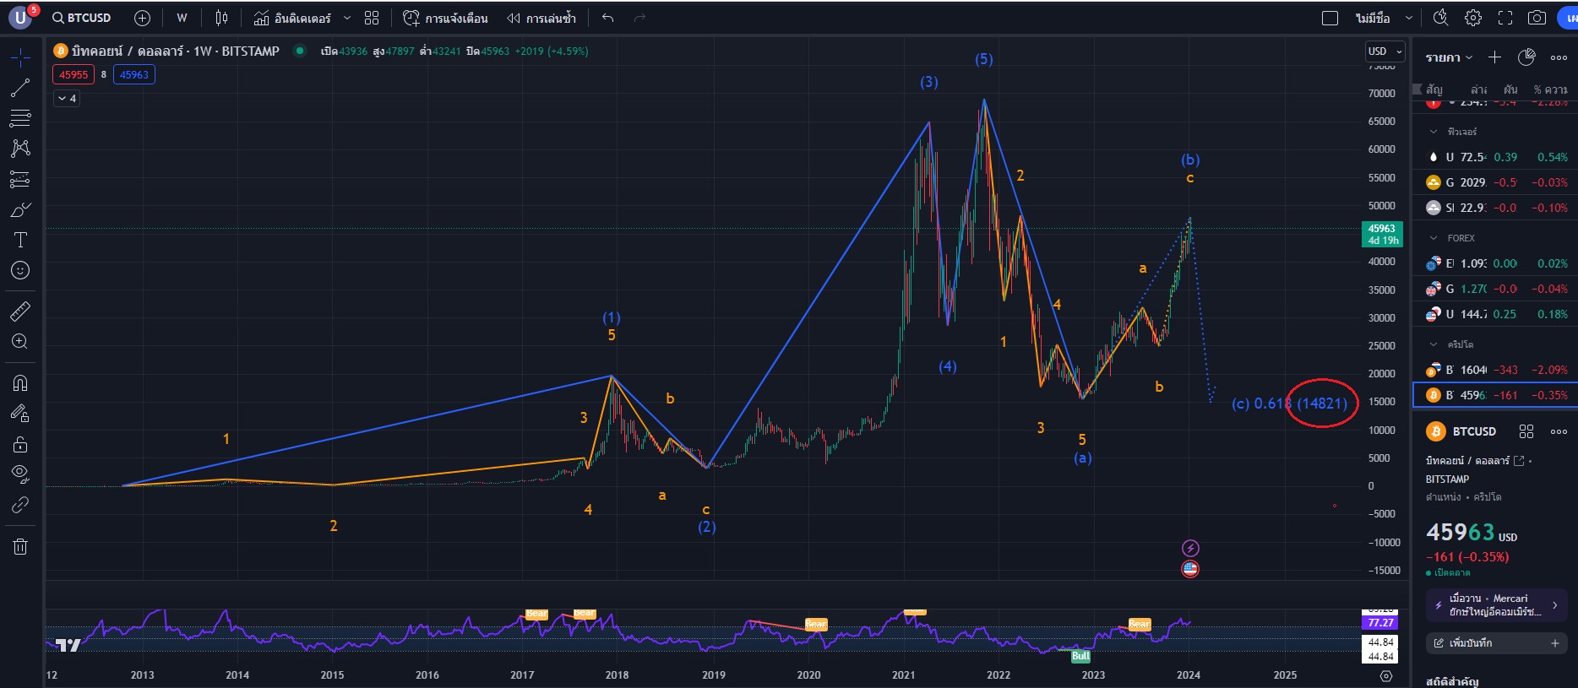Start bar replay mode
Image resolution: width=1578 pixels, height=688 pixels.
(x=541, y=18)
